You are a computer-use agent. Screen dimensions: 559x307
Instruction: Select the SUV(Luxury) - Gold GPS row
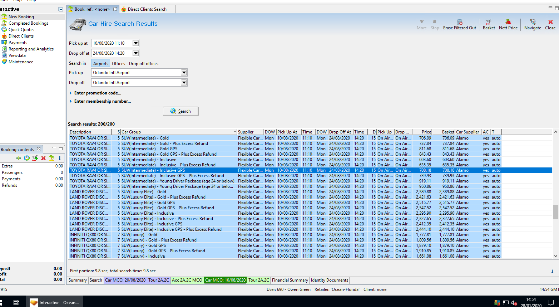tap(285, 245)
